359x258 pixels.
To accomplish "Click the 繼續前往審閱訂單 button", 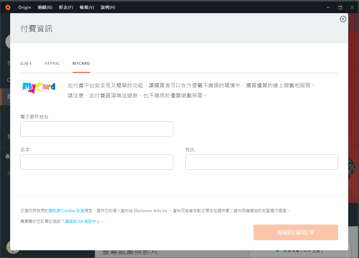I will coord(296,232).
